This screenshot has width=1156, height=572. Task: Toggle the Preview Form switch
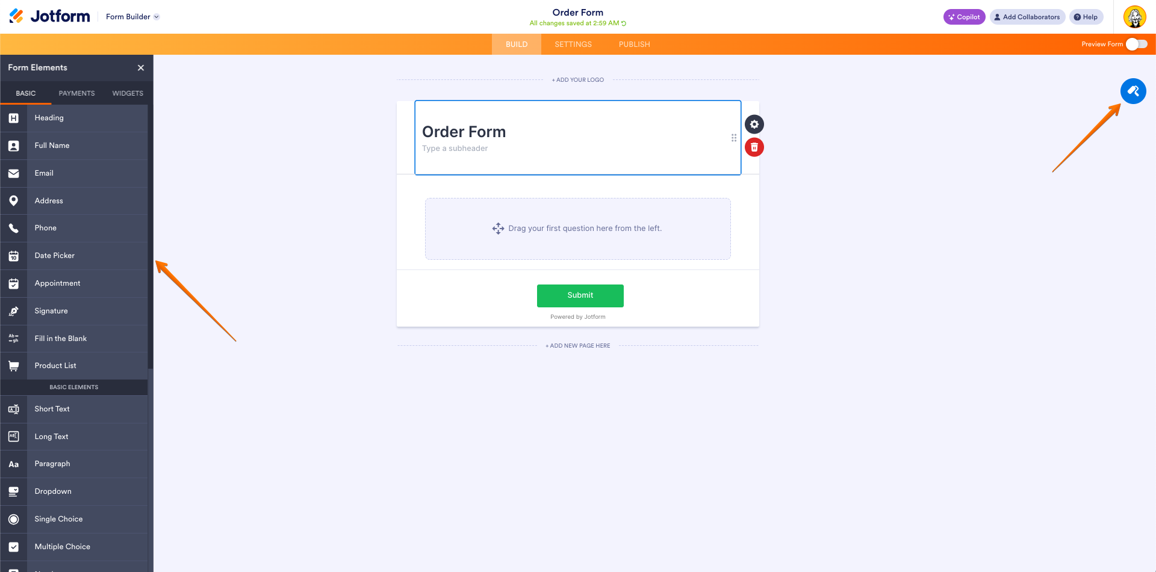coord(1137,44)
